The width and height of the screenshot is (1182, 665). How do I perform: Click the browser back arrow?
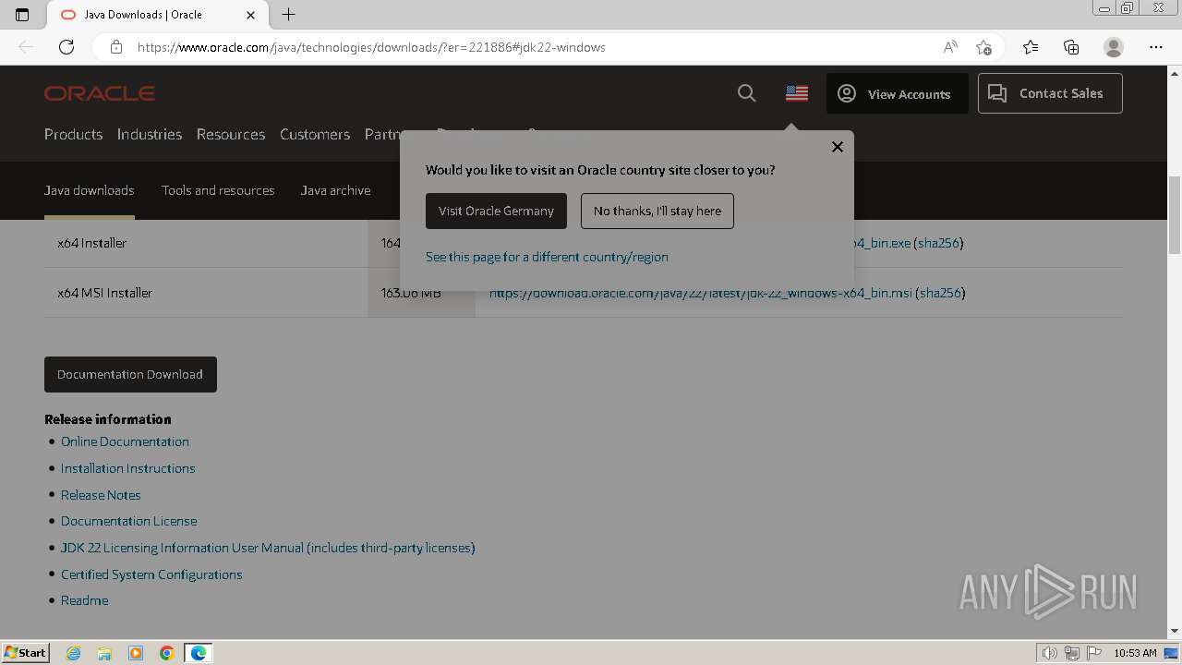26,47
